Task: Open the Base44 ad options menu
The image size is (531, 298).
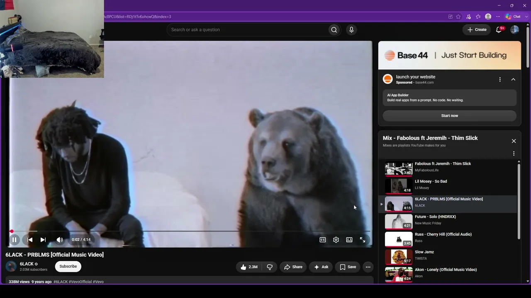Action: click(500, 79)
